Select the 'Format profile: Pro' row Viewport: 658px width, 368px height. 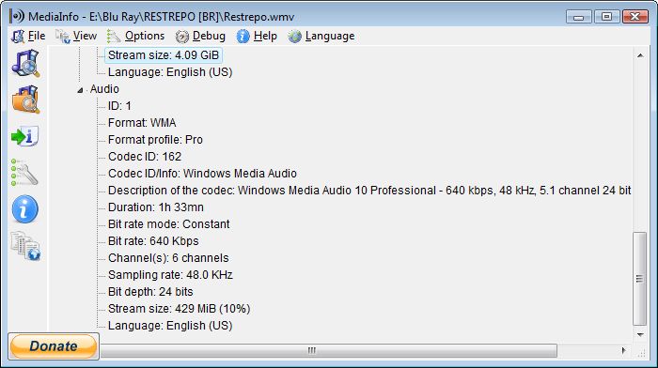click(155, 140)
